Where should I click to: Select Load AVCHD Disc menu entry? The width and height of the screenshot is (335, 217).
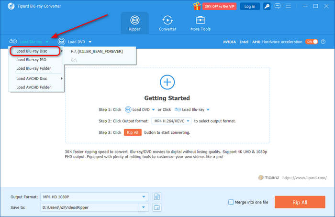point(36,79)
